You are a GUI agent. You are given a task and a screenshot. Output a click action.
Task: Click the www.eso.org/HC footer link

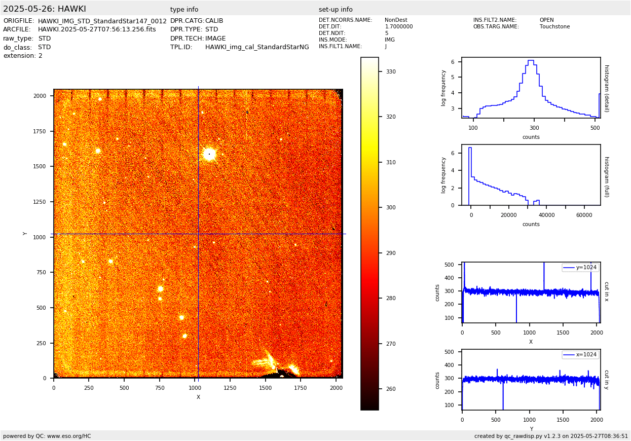[x=69, y=436]
